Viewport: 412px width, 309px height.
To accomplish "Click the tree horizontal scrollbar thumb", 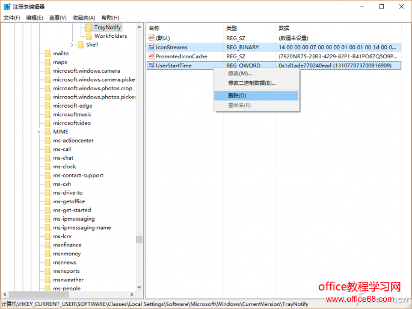I will 38,295.
